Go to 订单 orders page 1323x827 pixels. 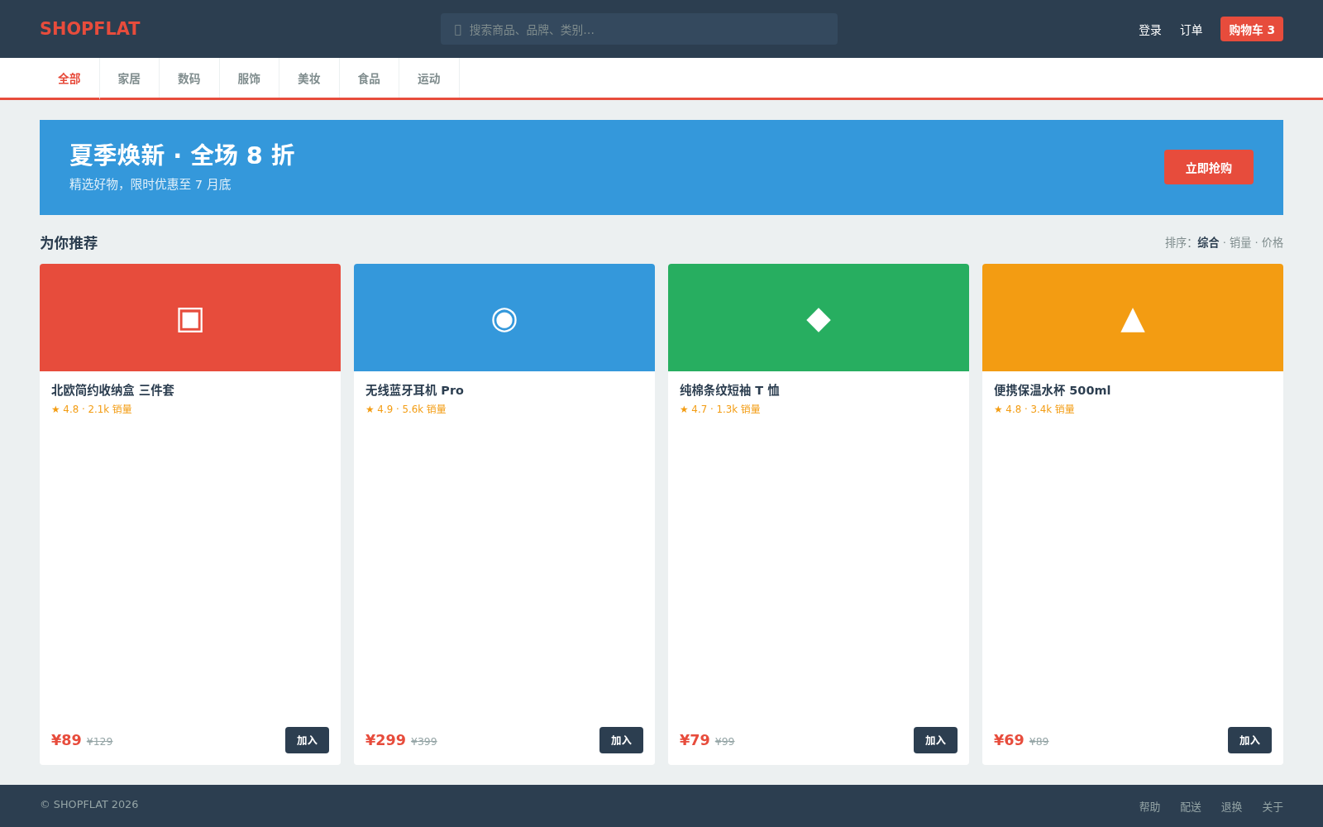(x=1192, y=30)
